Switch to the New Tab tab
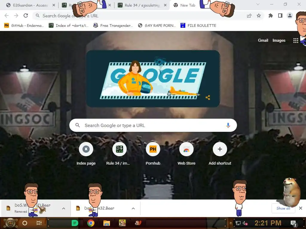The image size is (306, 229). [x=187, y=5]
